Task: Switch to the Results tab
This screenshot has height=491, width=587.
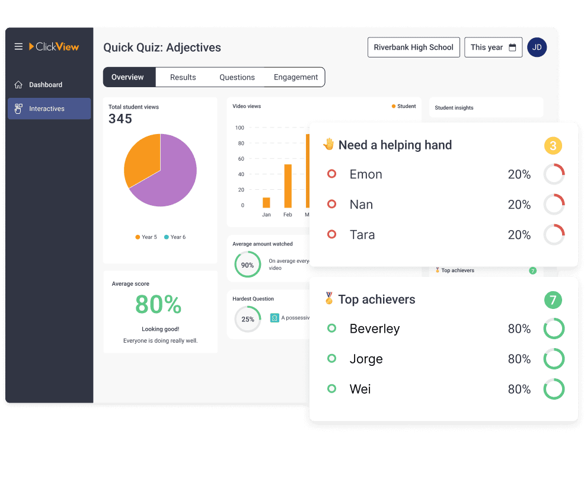Action: (183, 77)
